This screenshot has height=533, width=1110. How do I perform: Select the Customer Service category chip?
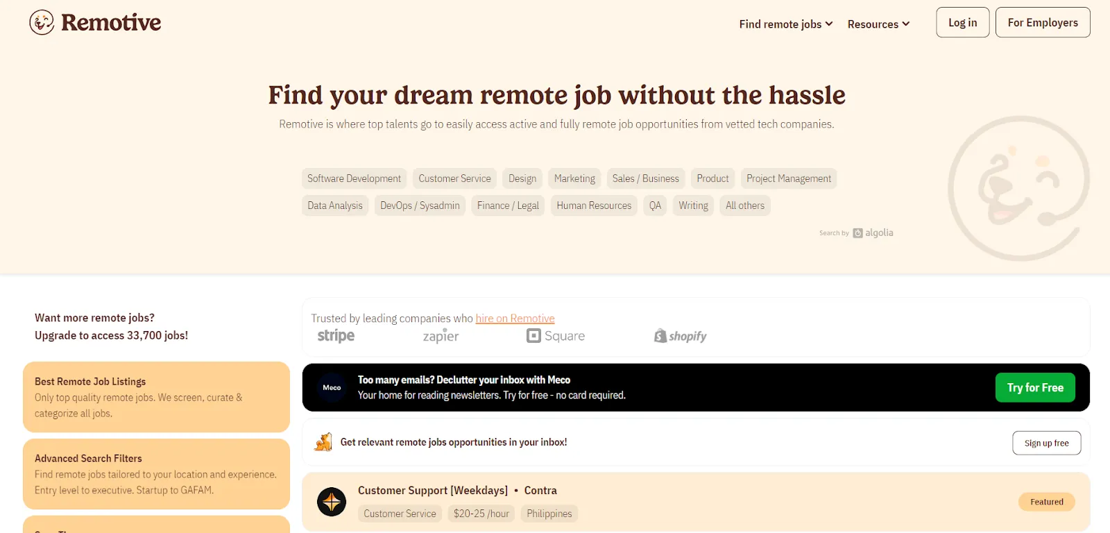pyautogui.click(x=454, y=178)
